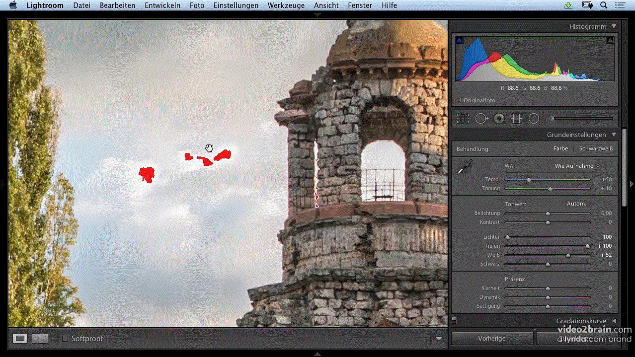Open the Hilfe menu
The height and width of the screenshot is (357, 635).
(390, 5)
